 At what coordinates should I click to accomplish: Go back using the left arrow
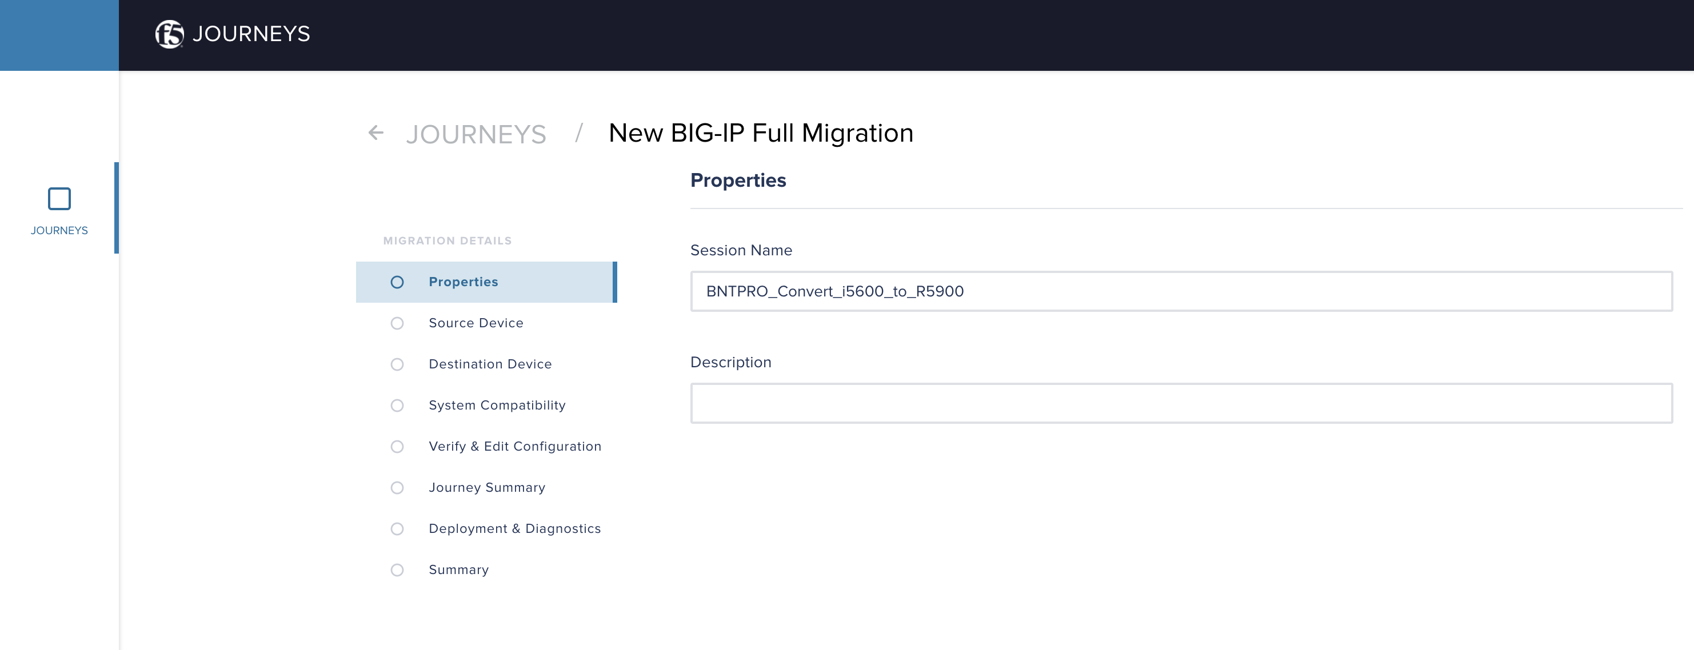(x=375, y=133)
